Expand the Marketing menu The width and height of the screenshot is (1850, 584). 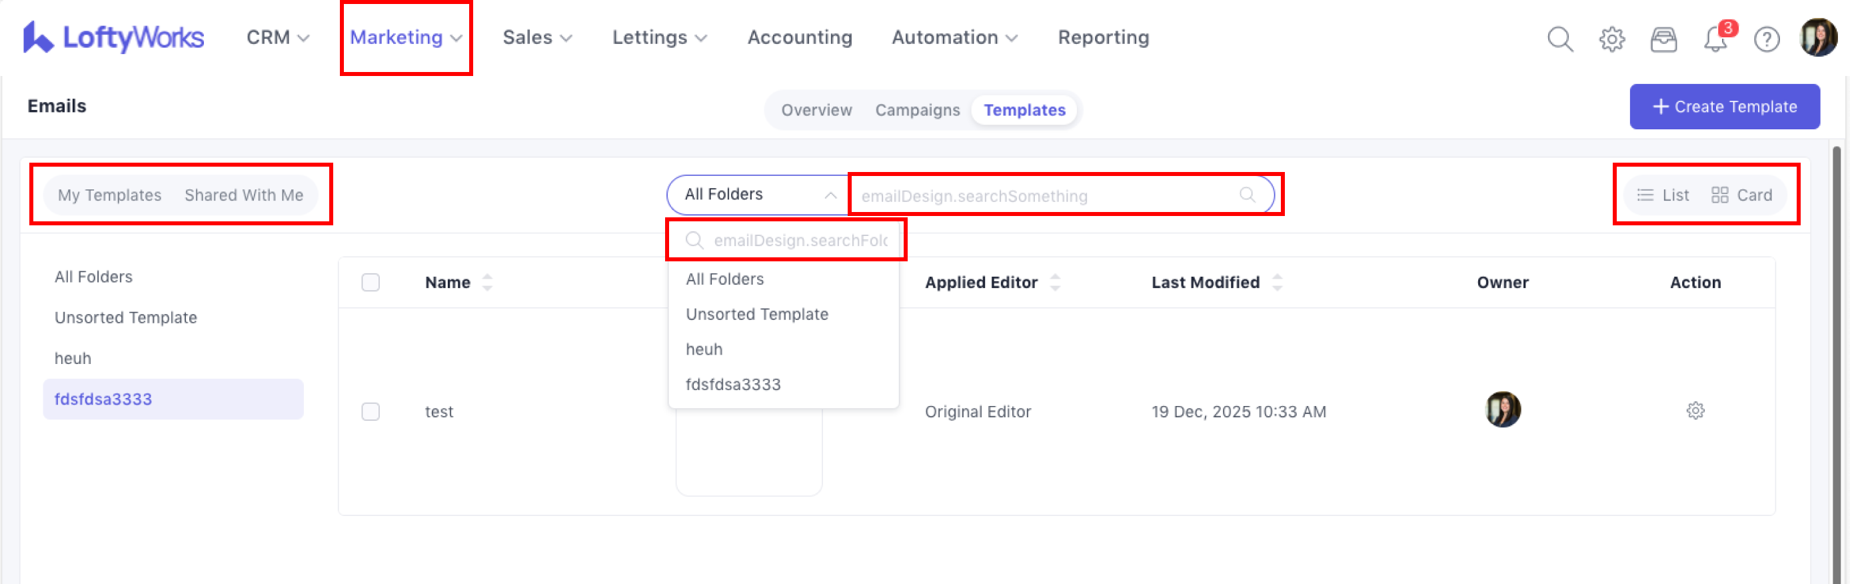click(405, 37)
